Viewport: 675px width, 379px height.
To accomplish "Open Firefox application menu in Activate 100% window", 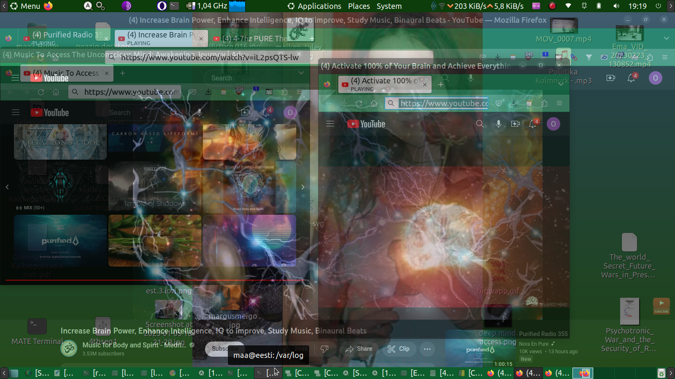I will pos(559,104).
